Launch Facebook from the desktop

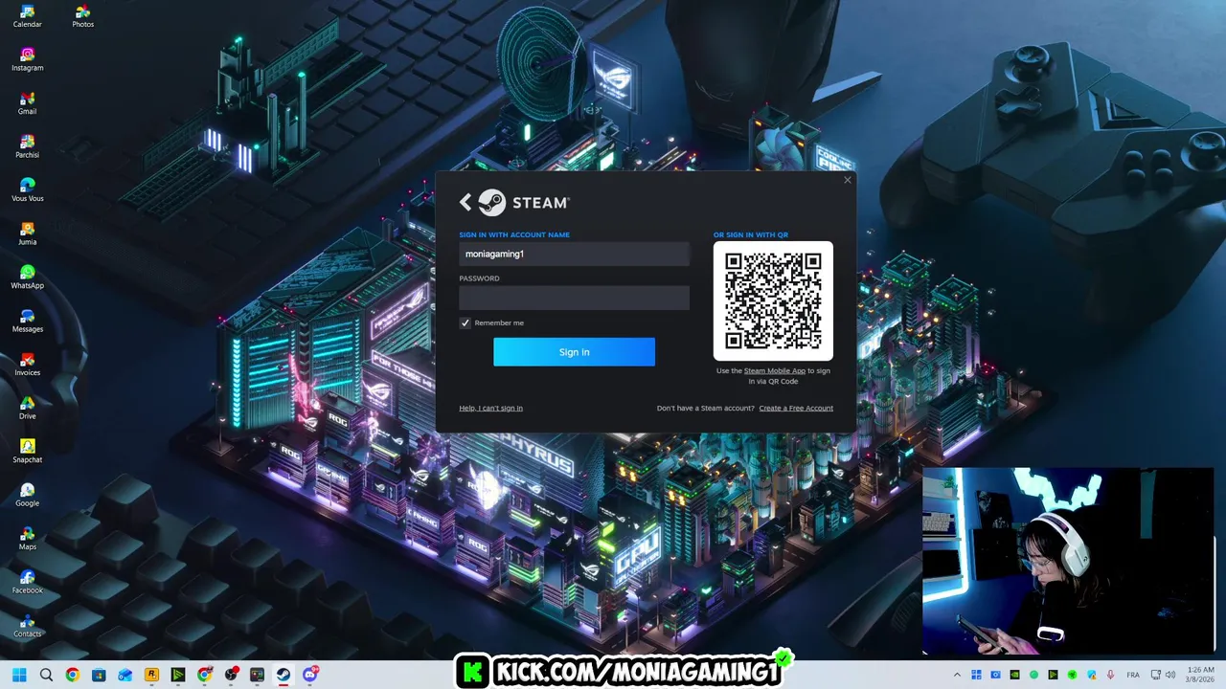coord(27,582)
